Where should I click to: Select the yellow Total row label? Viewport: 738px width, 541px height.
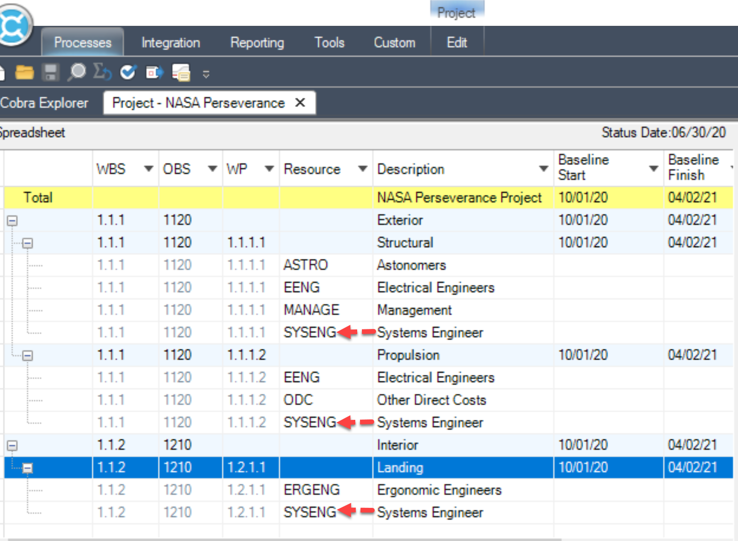pyautogui.click(x=38, y=197)
